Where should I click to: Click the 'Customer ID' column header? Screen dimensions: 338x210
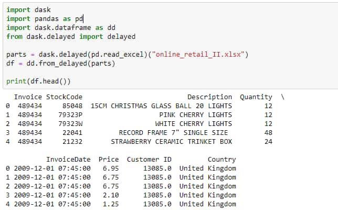pyautogui.click(x=149, y=159)
